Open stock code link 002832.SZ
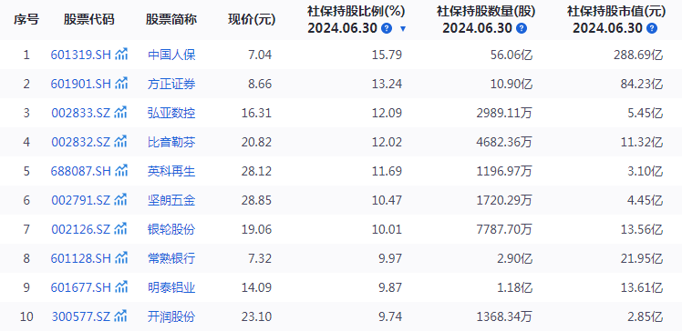The width and height of the screenshot is (682, 331). click(81, 142)
